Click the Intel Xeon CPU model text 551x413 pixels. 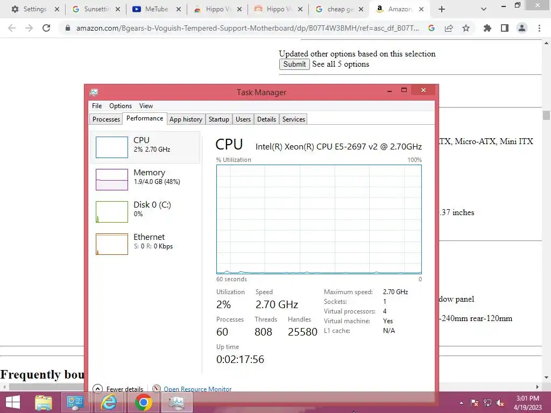[338, 146]
